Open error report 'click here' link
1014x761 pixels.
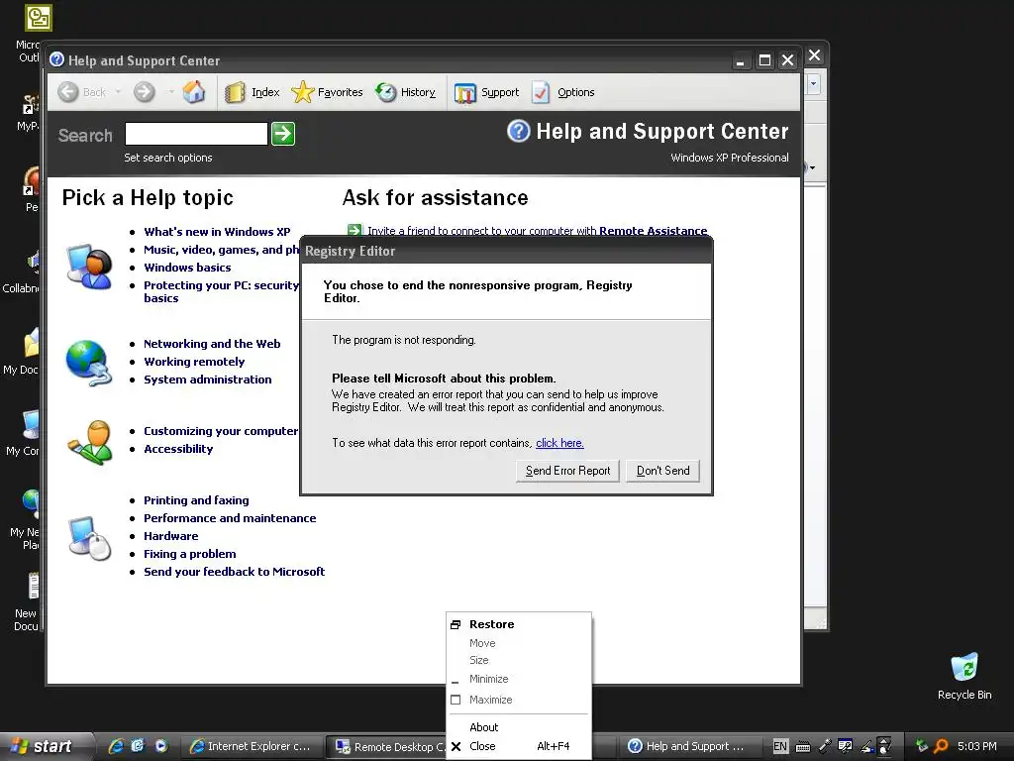[x=559, y=443]
